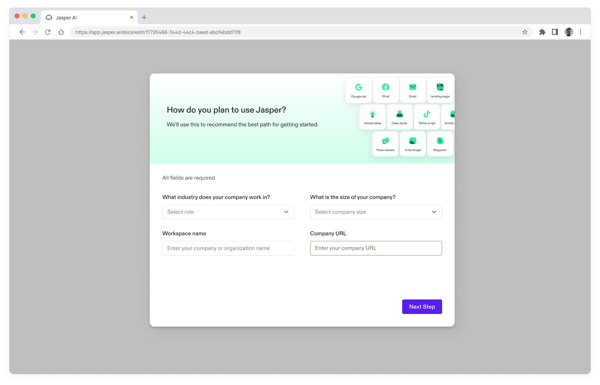Click the workspace name field
Image resolution: width=600 pixels, height=385 pixels.
coord(228,248)
